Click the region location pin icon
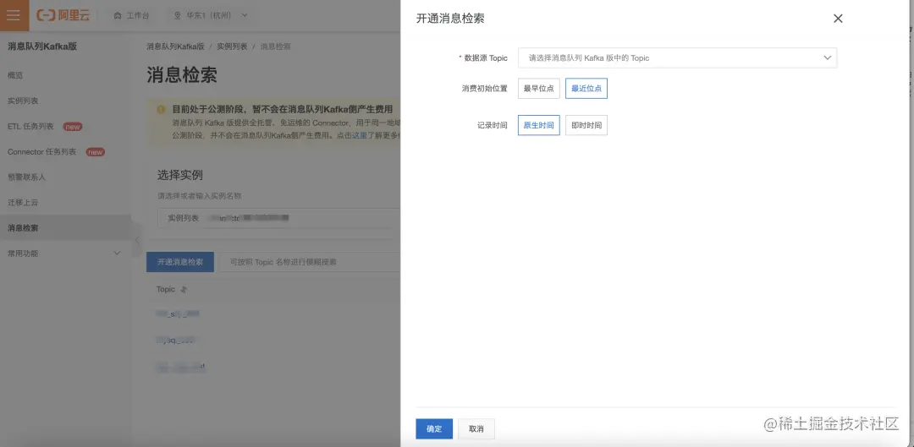 tap(177, 16)
